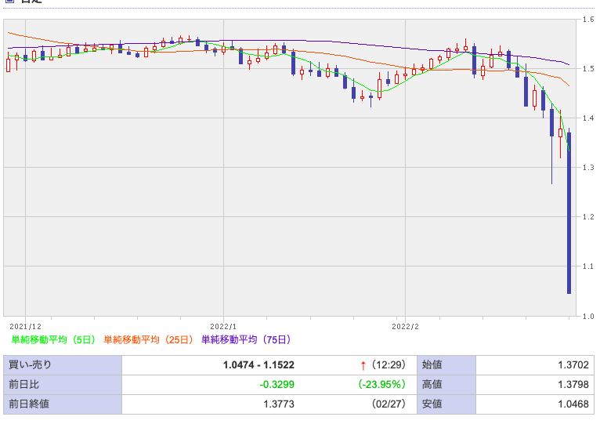The height and width of the screenshot is (424, 600).
Task: Click the 前日比 row header
Action: point(63,385)
